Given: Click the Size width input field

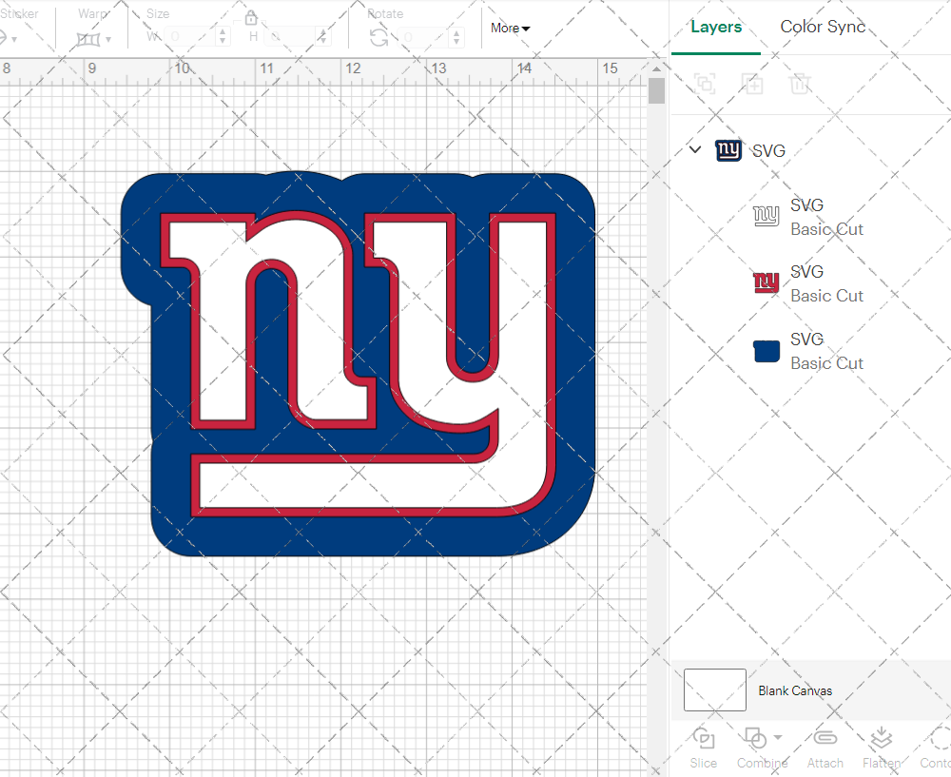Looking at the screenshot, I should click(x=190, y=36).
